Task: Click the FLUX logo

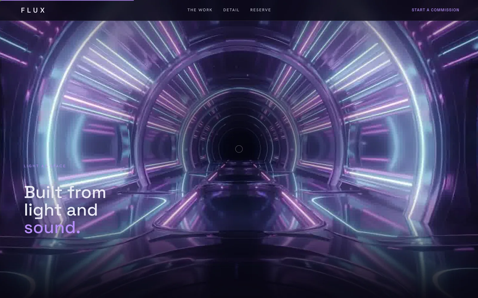Action: 33,10
